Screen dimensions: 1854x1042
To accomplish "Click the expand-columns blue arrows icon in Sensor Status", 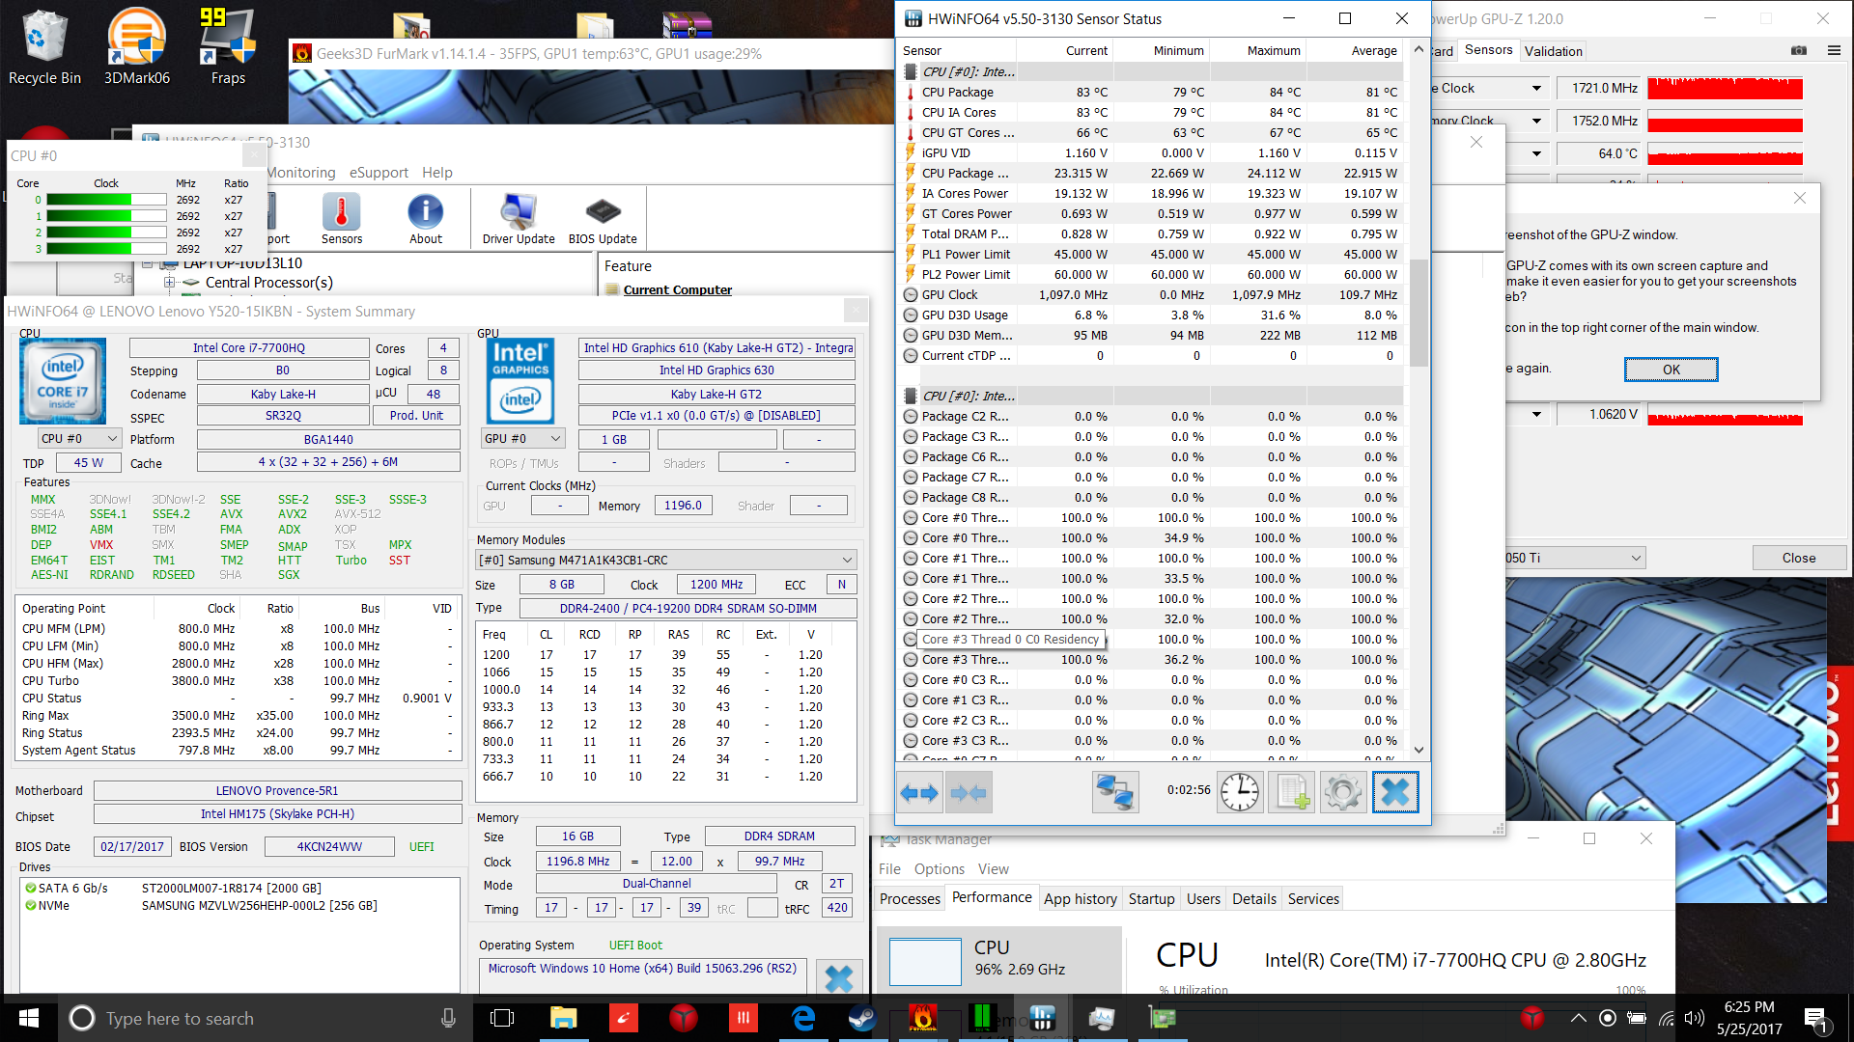I will coord(919,793).
